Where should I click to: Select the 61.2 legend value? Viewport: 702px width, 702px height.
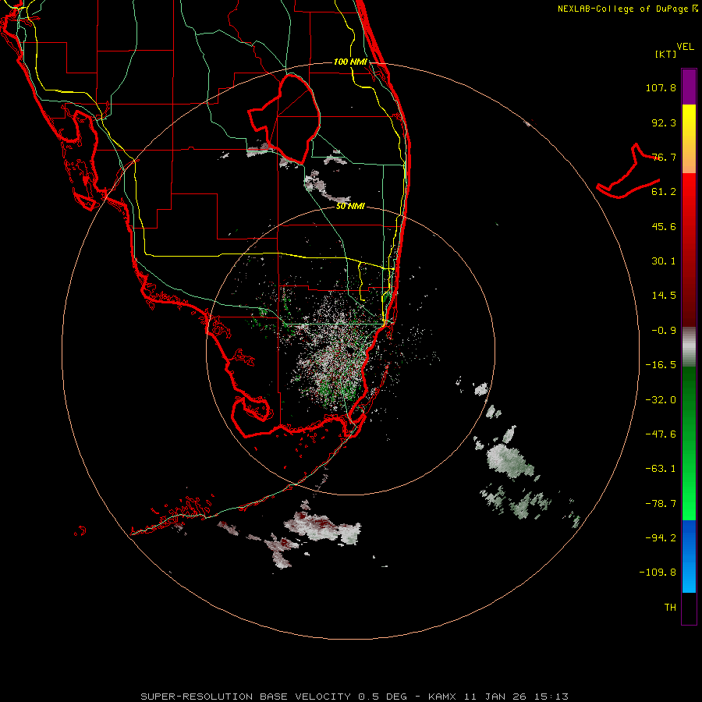(664, 192)
